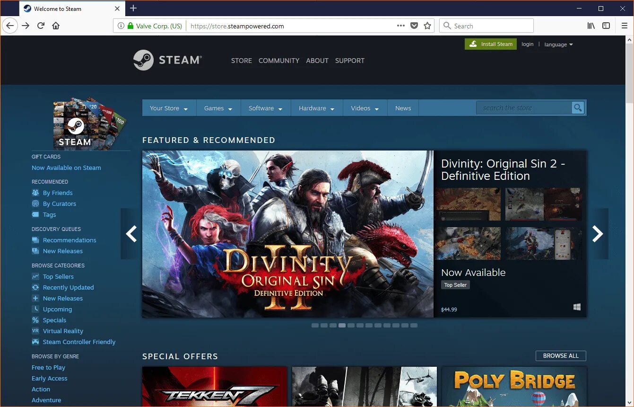Select the fifth carousel indicator dot
The height and width of the screenshot is (407, 634).
click(x=351, y=325)
